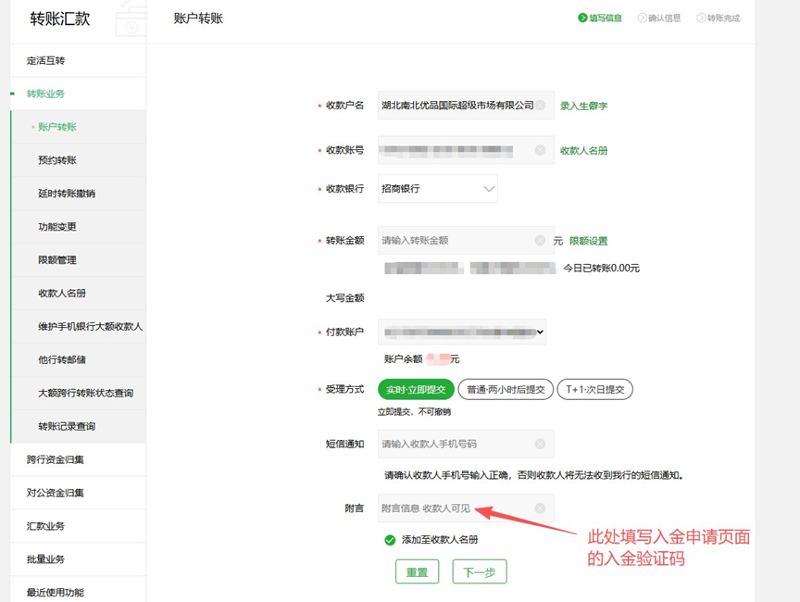Click the 下一步 button
Screen dimensions: 800x602
click(480, 572)
